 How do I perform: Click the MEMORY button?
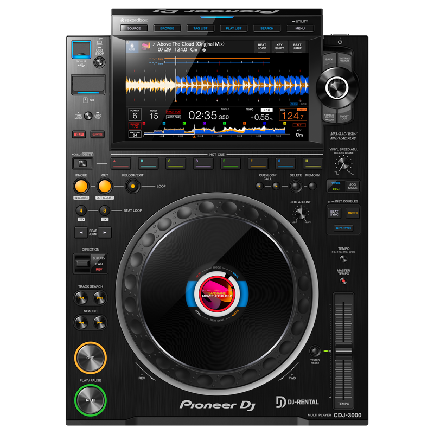coord(312,186)
